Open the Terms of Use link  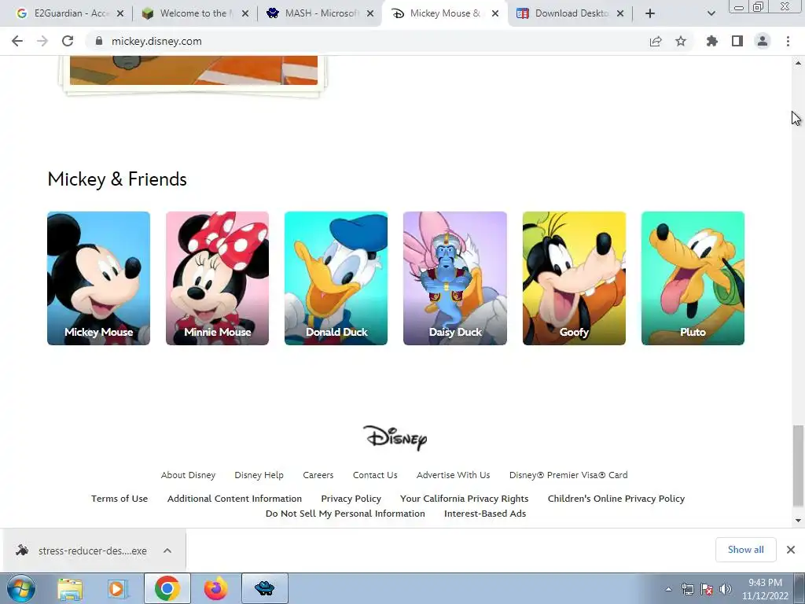119,498
